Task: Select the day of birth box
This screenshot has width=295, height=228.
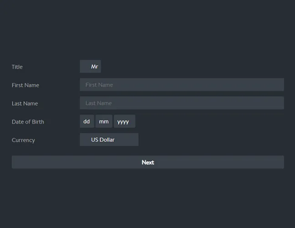Action: click(x=86, y=121)
